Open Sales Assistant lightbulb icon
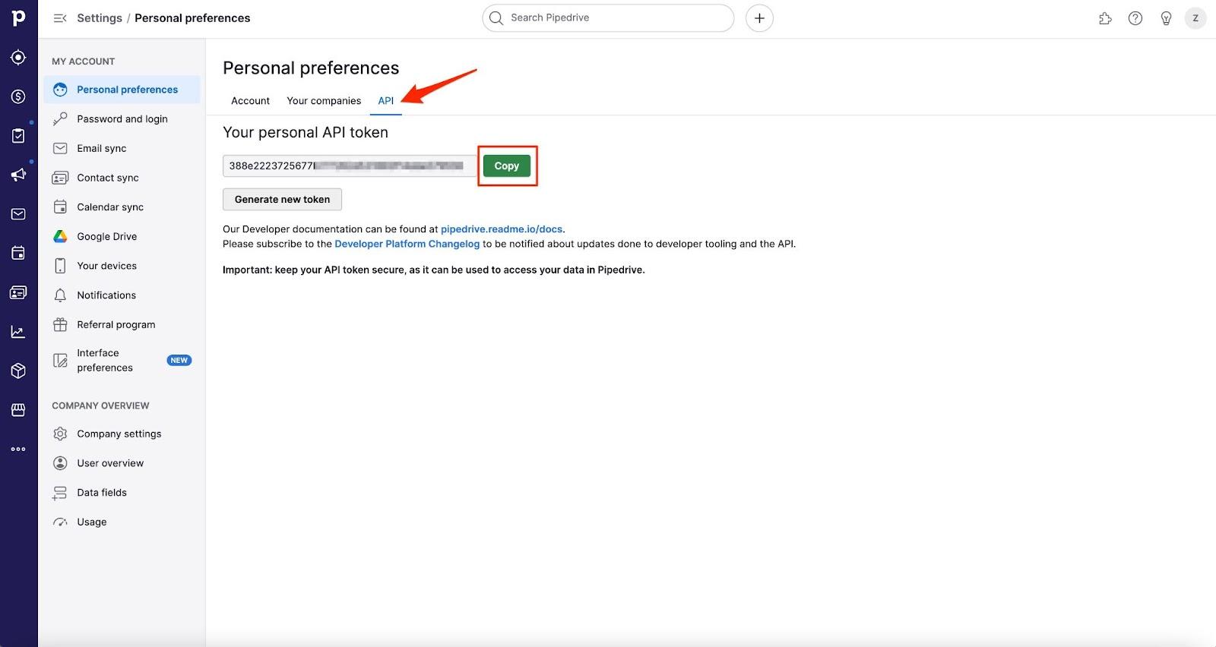 (x=1166, y=18)
